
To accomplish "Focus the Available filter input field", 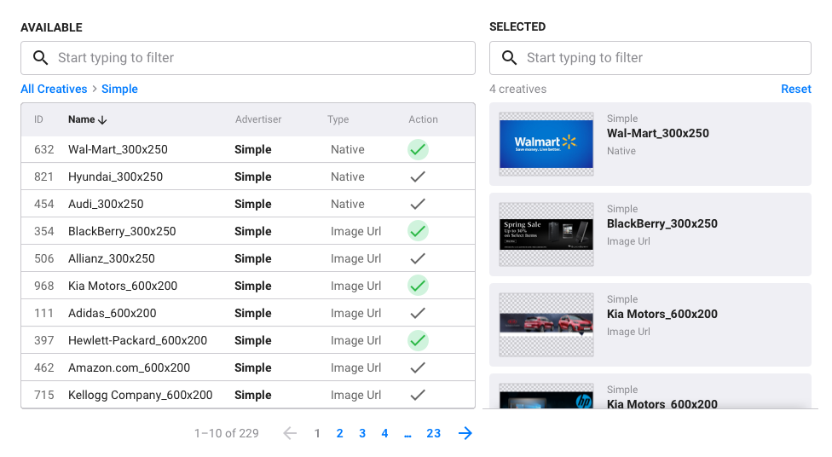I will pyautogui.click(x=248, y=58).
